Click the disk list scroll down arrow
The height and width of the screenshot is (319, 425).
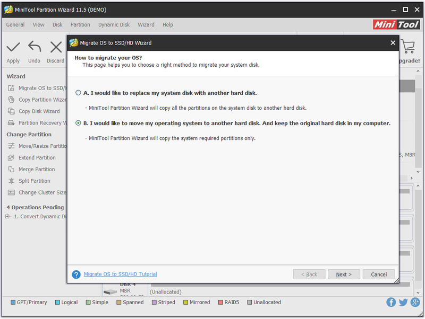tap(418, 293)
